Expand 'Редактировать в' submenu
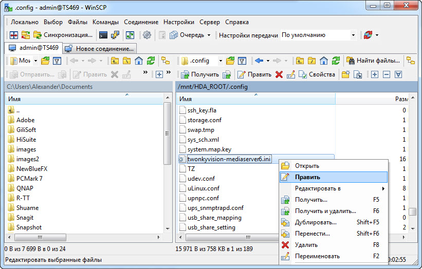The image size is (422, 269). pyautogui.click(x=334, y=188)
